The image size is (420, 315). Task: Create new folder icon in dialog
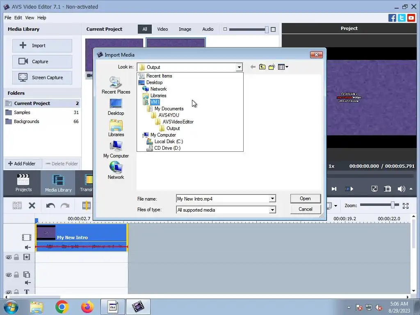pyautogui.click(x=272, y=67)
